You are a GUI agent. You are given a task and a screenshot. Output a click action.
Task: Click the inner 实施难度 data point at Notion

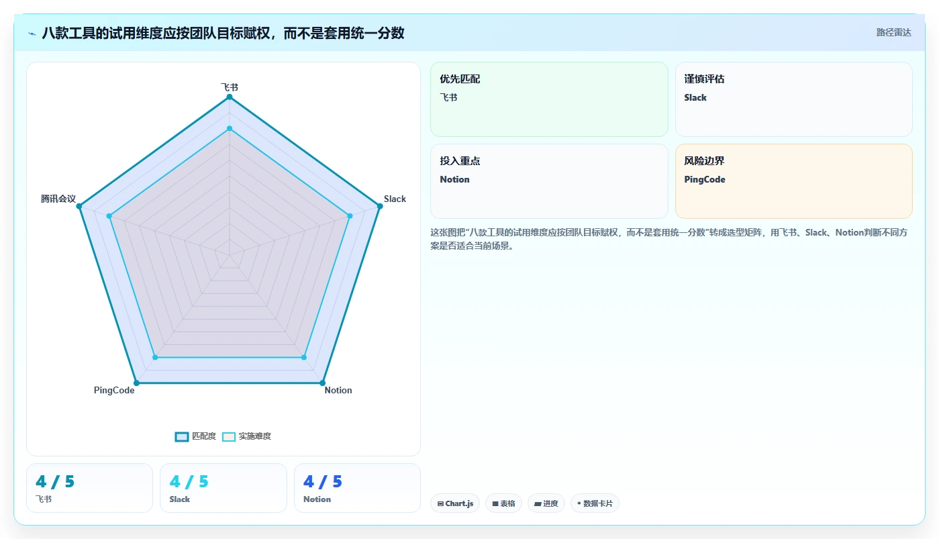tap(304, 358)
